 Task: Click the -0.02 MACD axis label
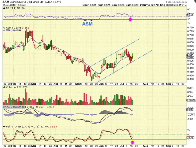click(x=190, y=119)
